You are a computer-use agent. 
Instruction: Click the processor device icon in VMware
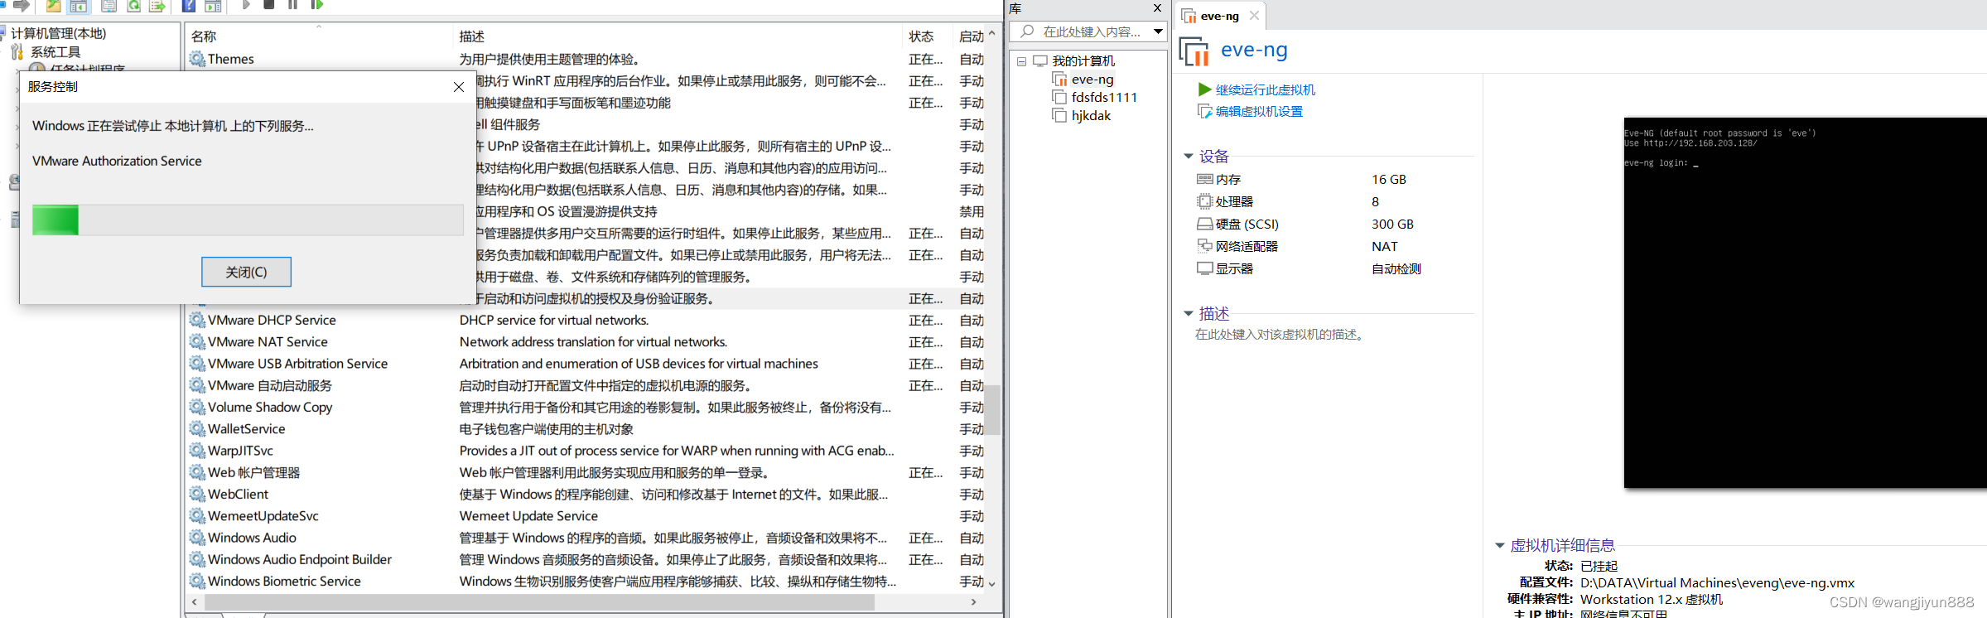[1204, 201]
